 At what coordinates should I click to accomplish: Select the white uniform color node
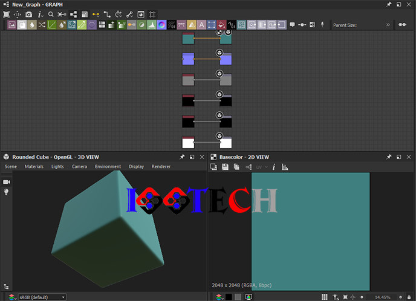point(188,143)
